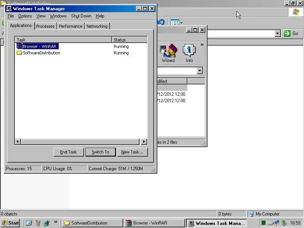Switch to Browser - WinRAR taskbar button
The image size is (304, 228).
point(155,223)
